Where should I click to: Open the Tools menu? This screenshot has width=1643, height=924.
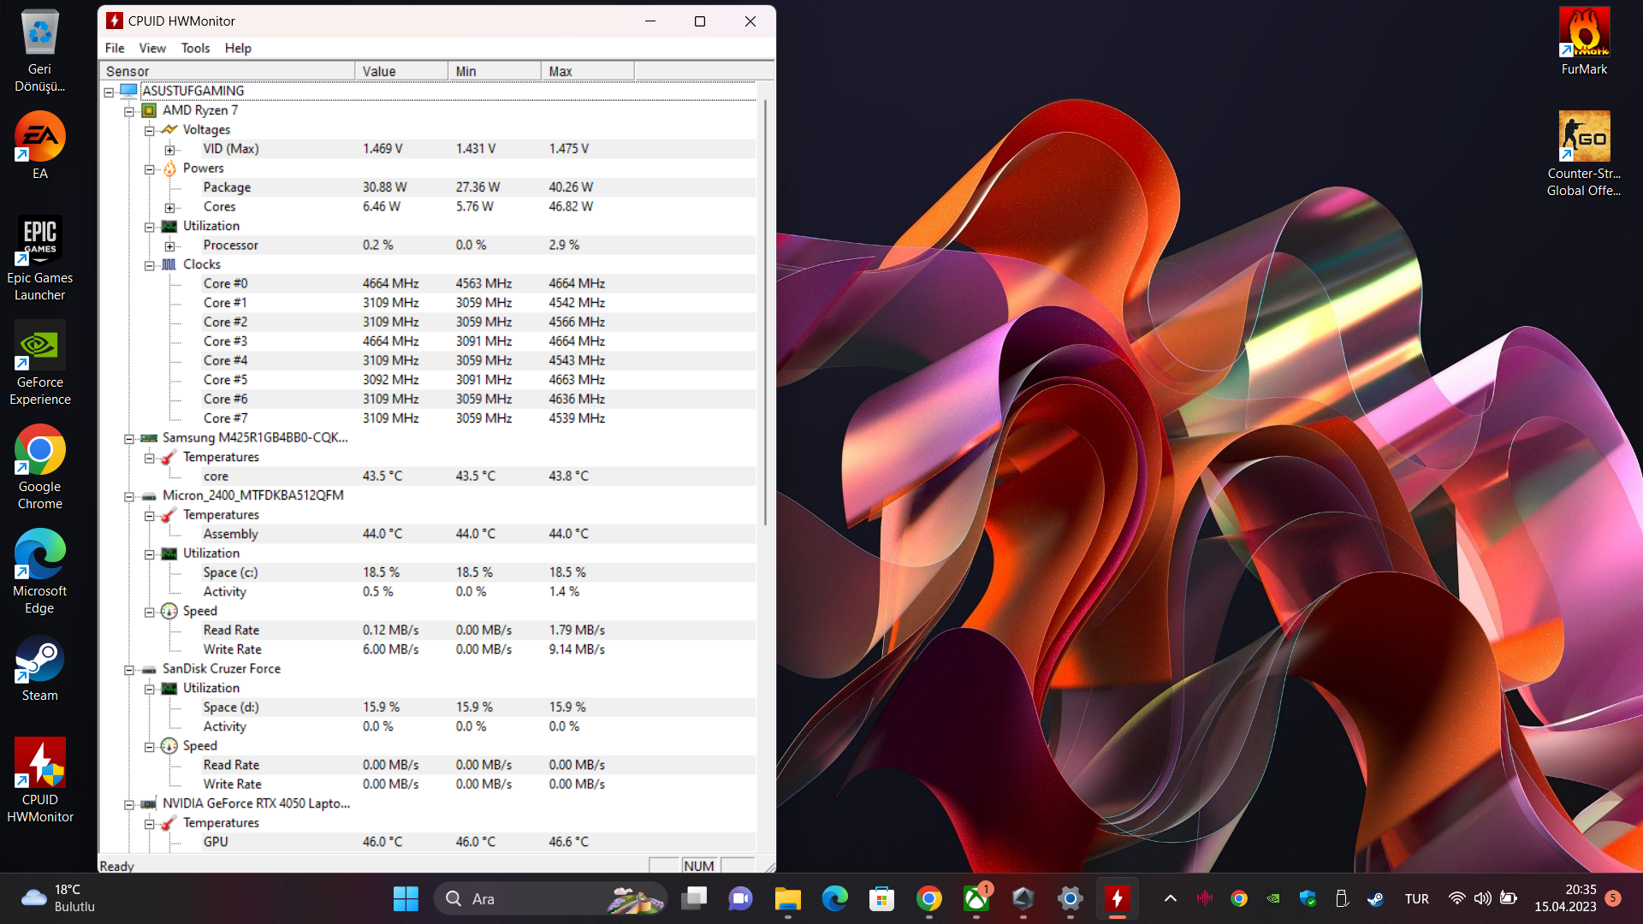click(195, 48)
